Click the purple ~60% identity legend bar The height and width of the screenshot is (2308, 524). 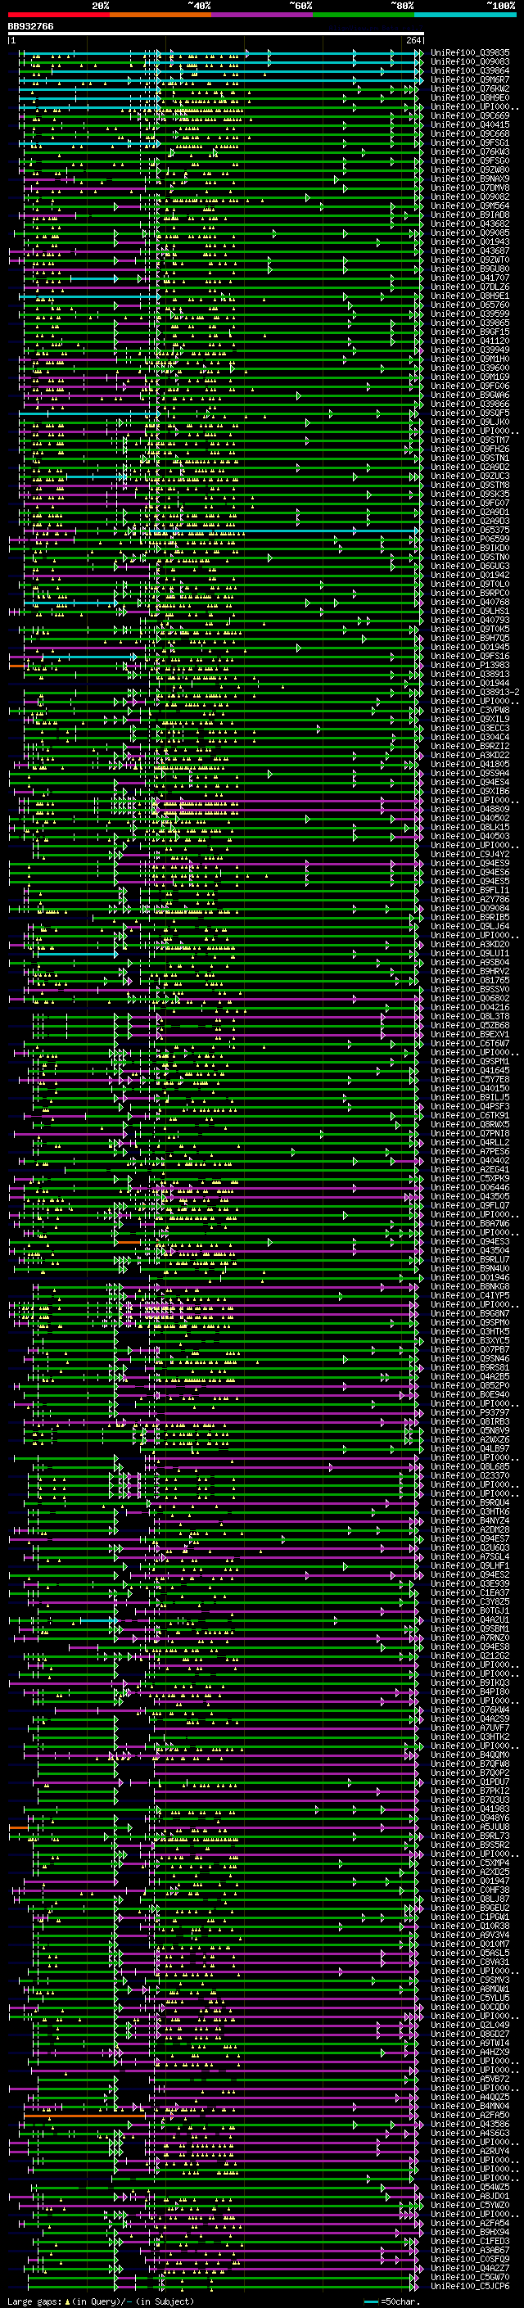(x=263, y=15)
